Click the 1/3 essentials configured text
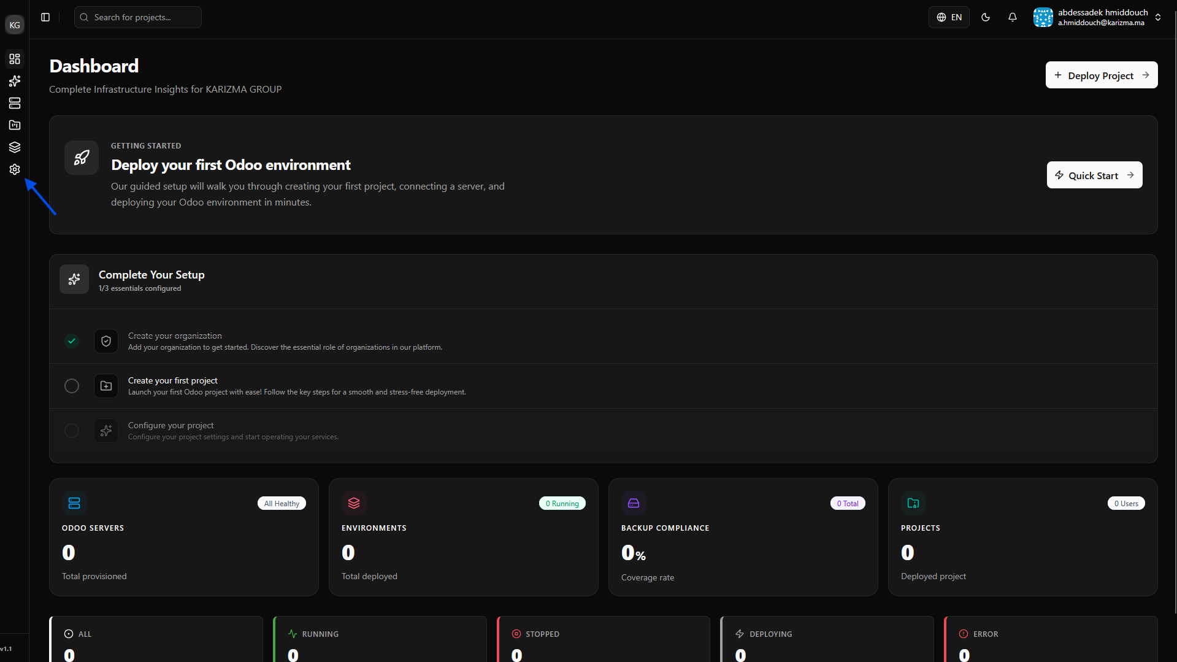 click(140, 288)
